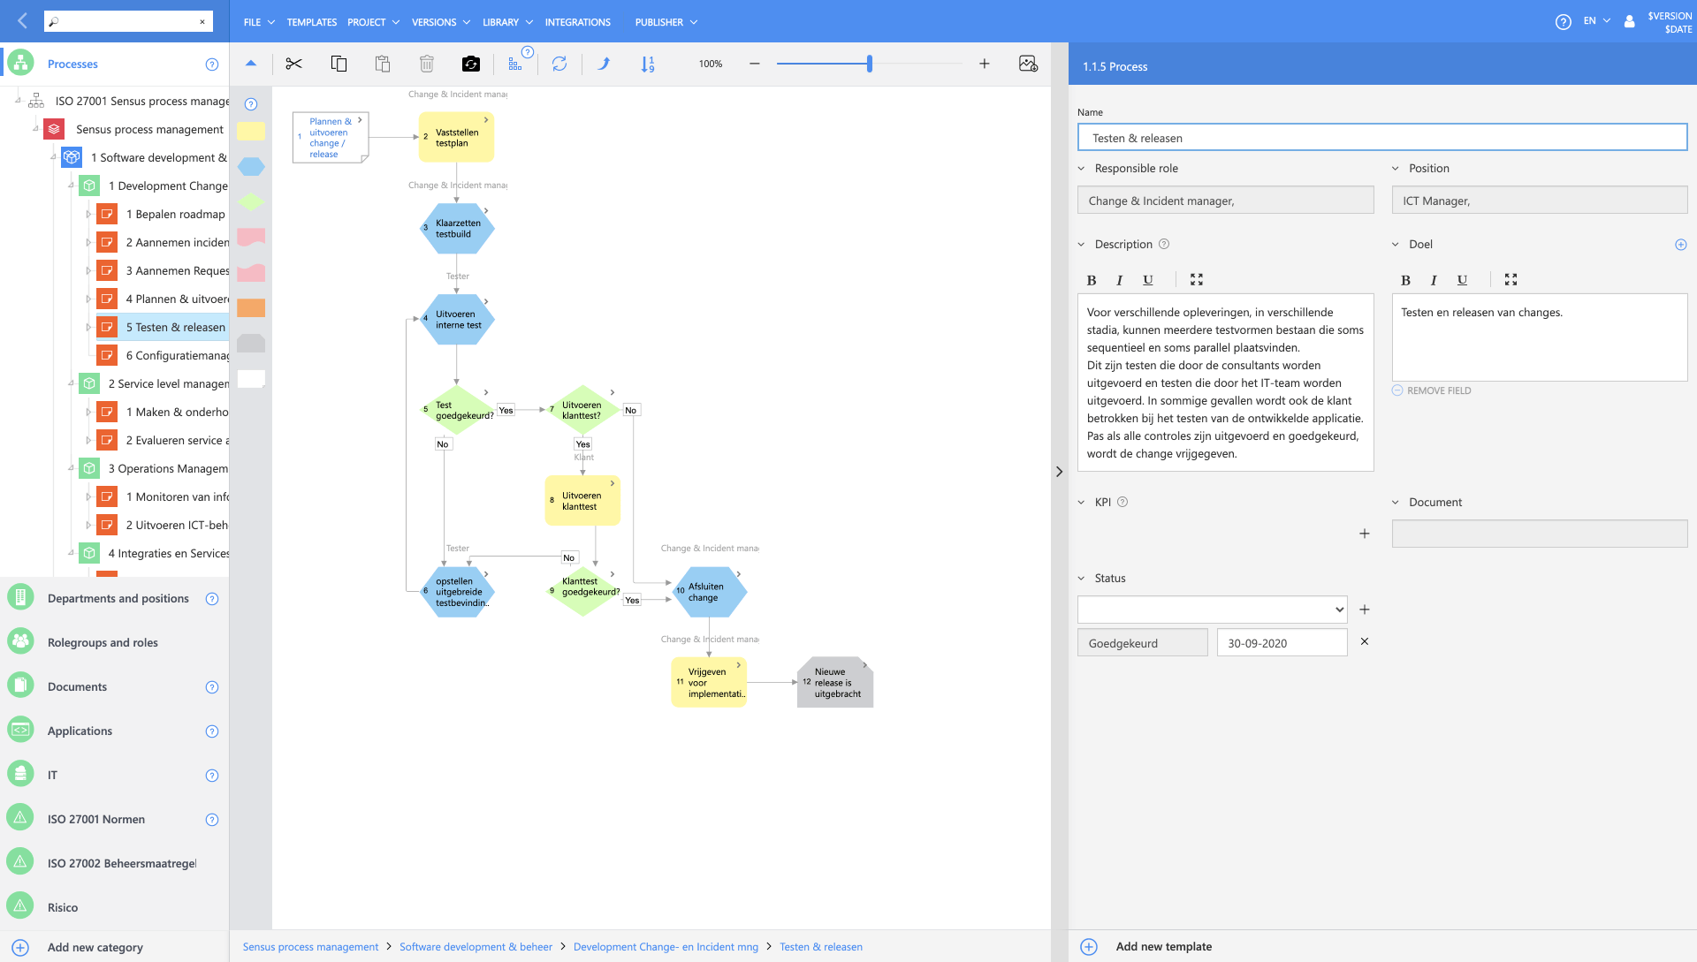The height and width of the screenshot is (962, 1697).
Task: Click the trash delete icon in toolbar
Action: 427,64
